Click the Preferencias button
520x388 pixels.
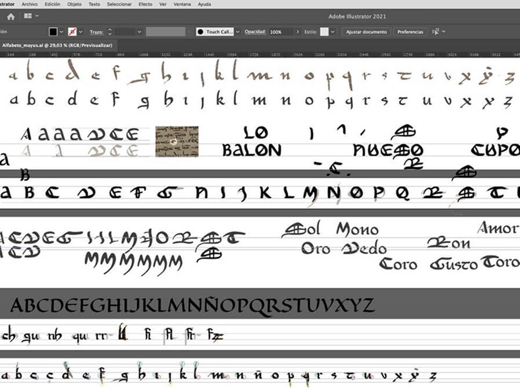pyautogui.click(x=410, y=32)
